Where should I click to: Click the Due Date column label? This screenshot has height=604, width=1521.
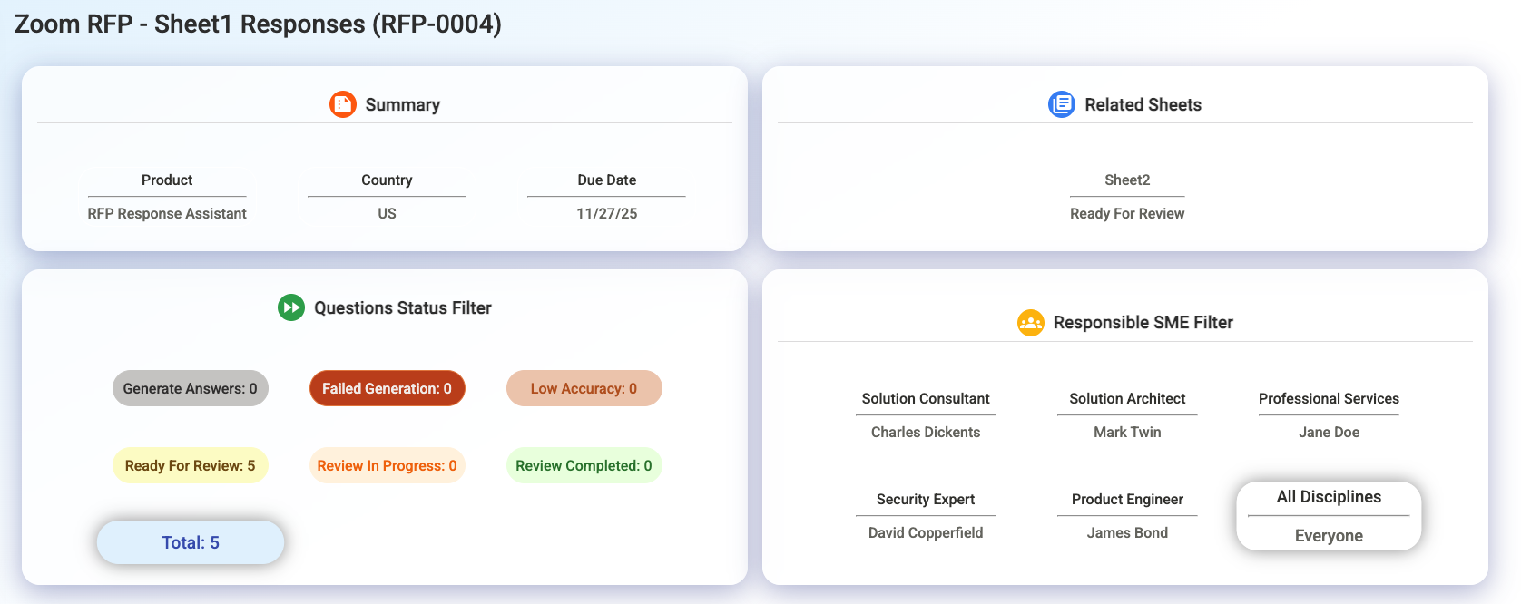point(607,180)
